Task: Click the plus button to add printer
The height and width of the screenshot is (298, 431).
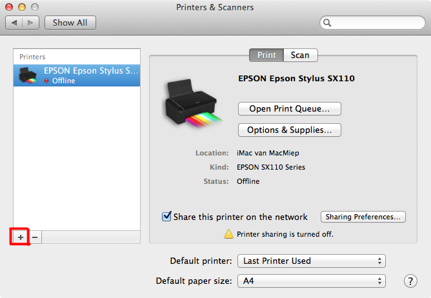Action: point(21,237)
